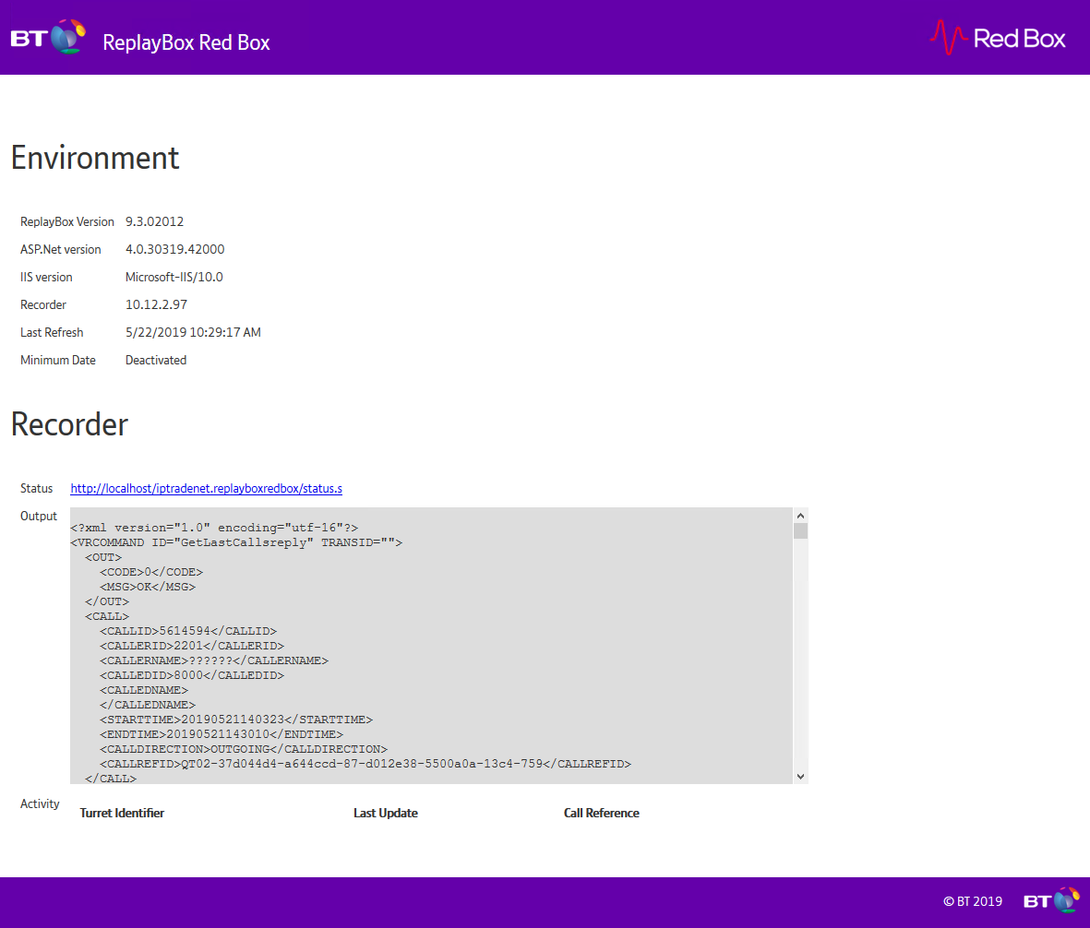1090x928 pixels.
Task: Click the Turret Identifier column header
Action: 122,814
